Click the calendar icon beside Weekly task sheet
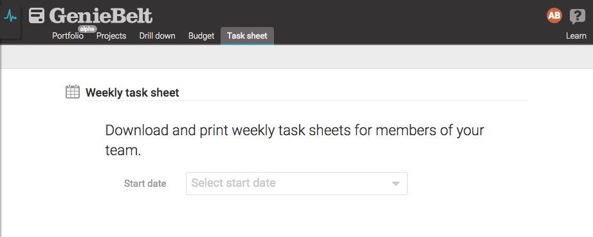 pyautogui.click(x=73, y=91)
